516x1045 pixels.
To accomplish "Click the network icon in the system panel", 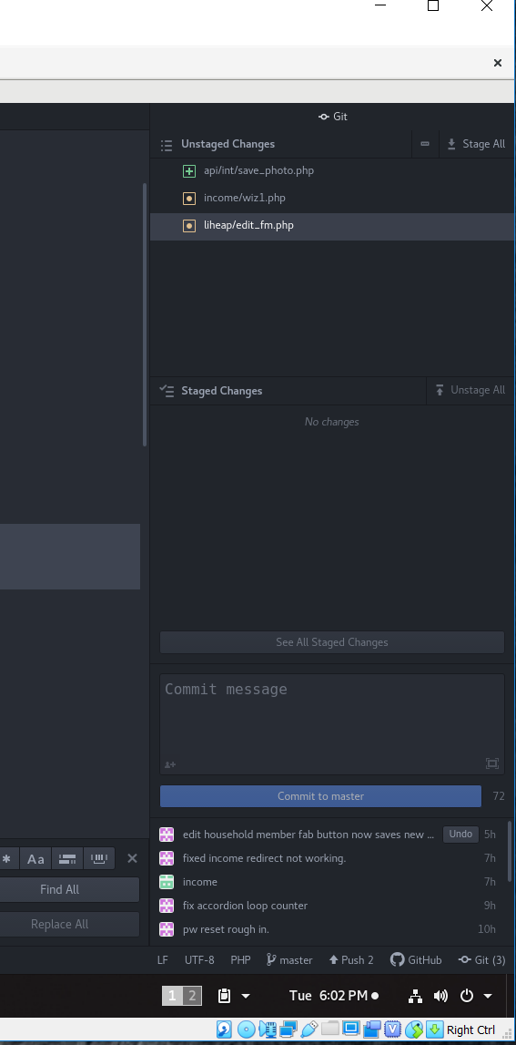I will coord(416,996).
